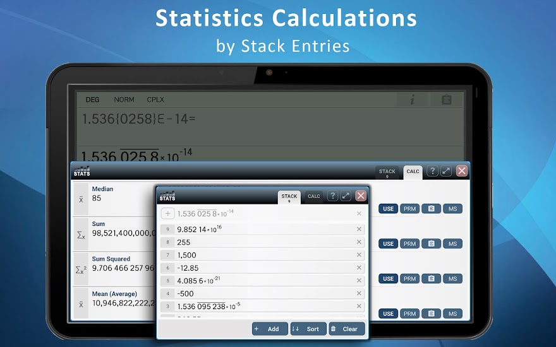Image resolution: width=556 pixels, height=347 pixels.
Task: Use the Sum value
Action: click(389, 244)
